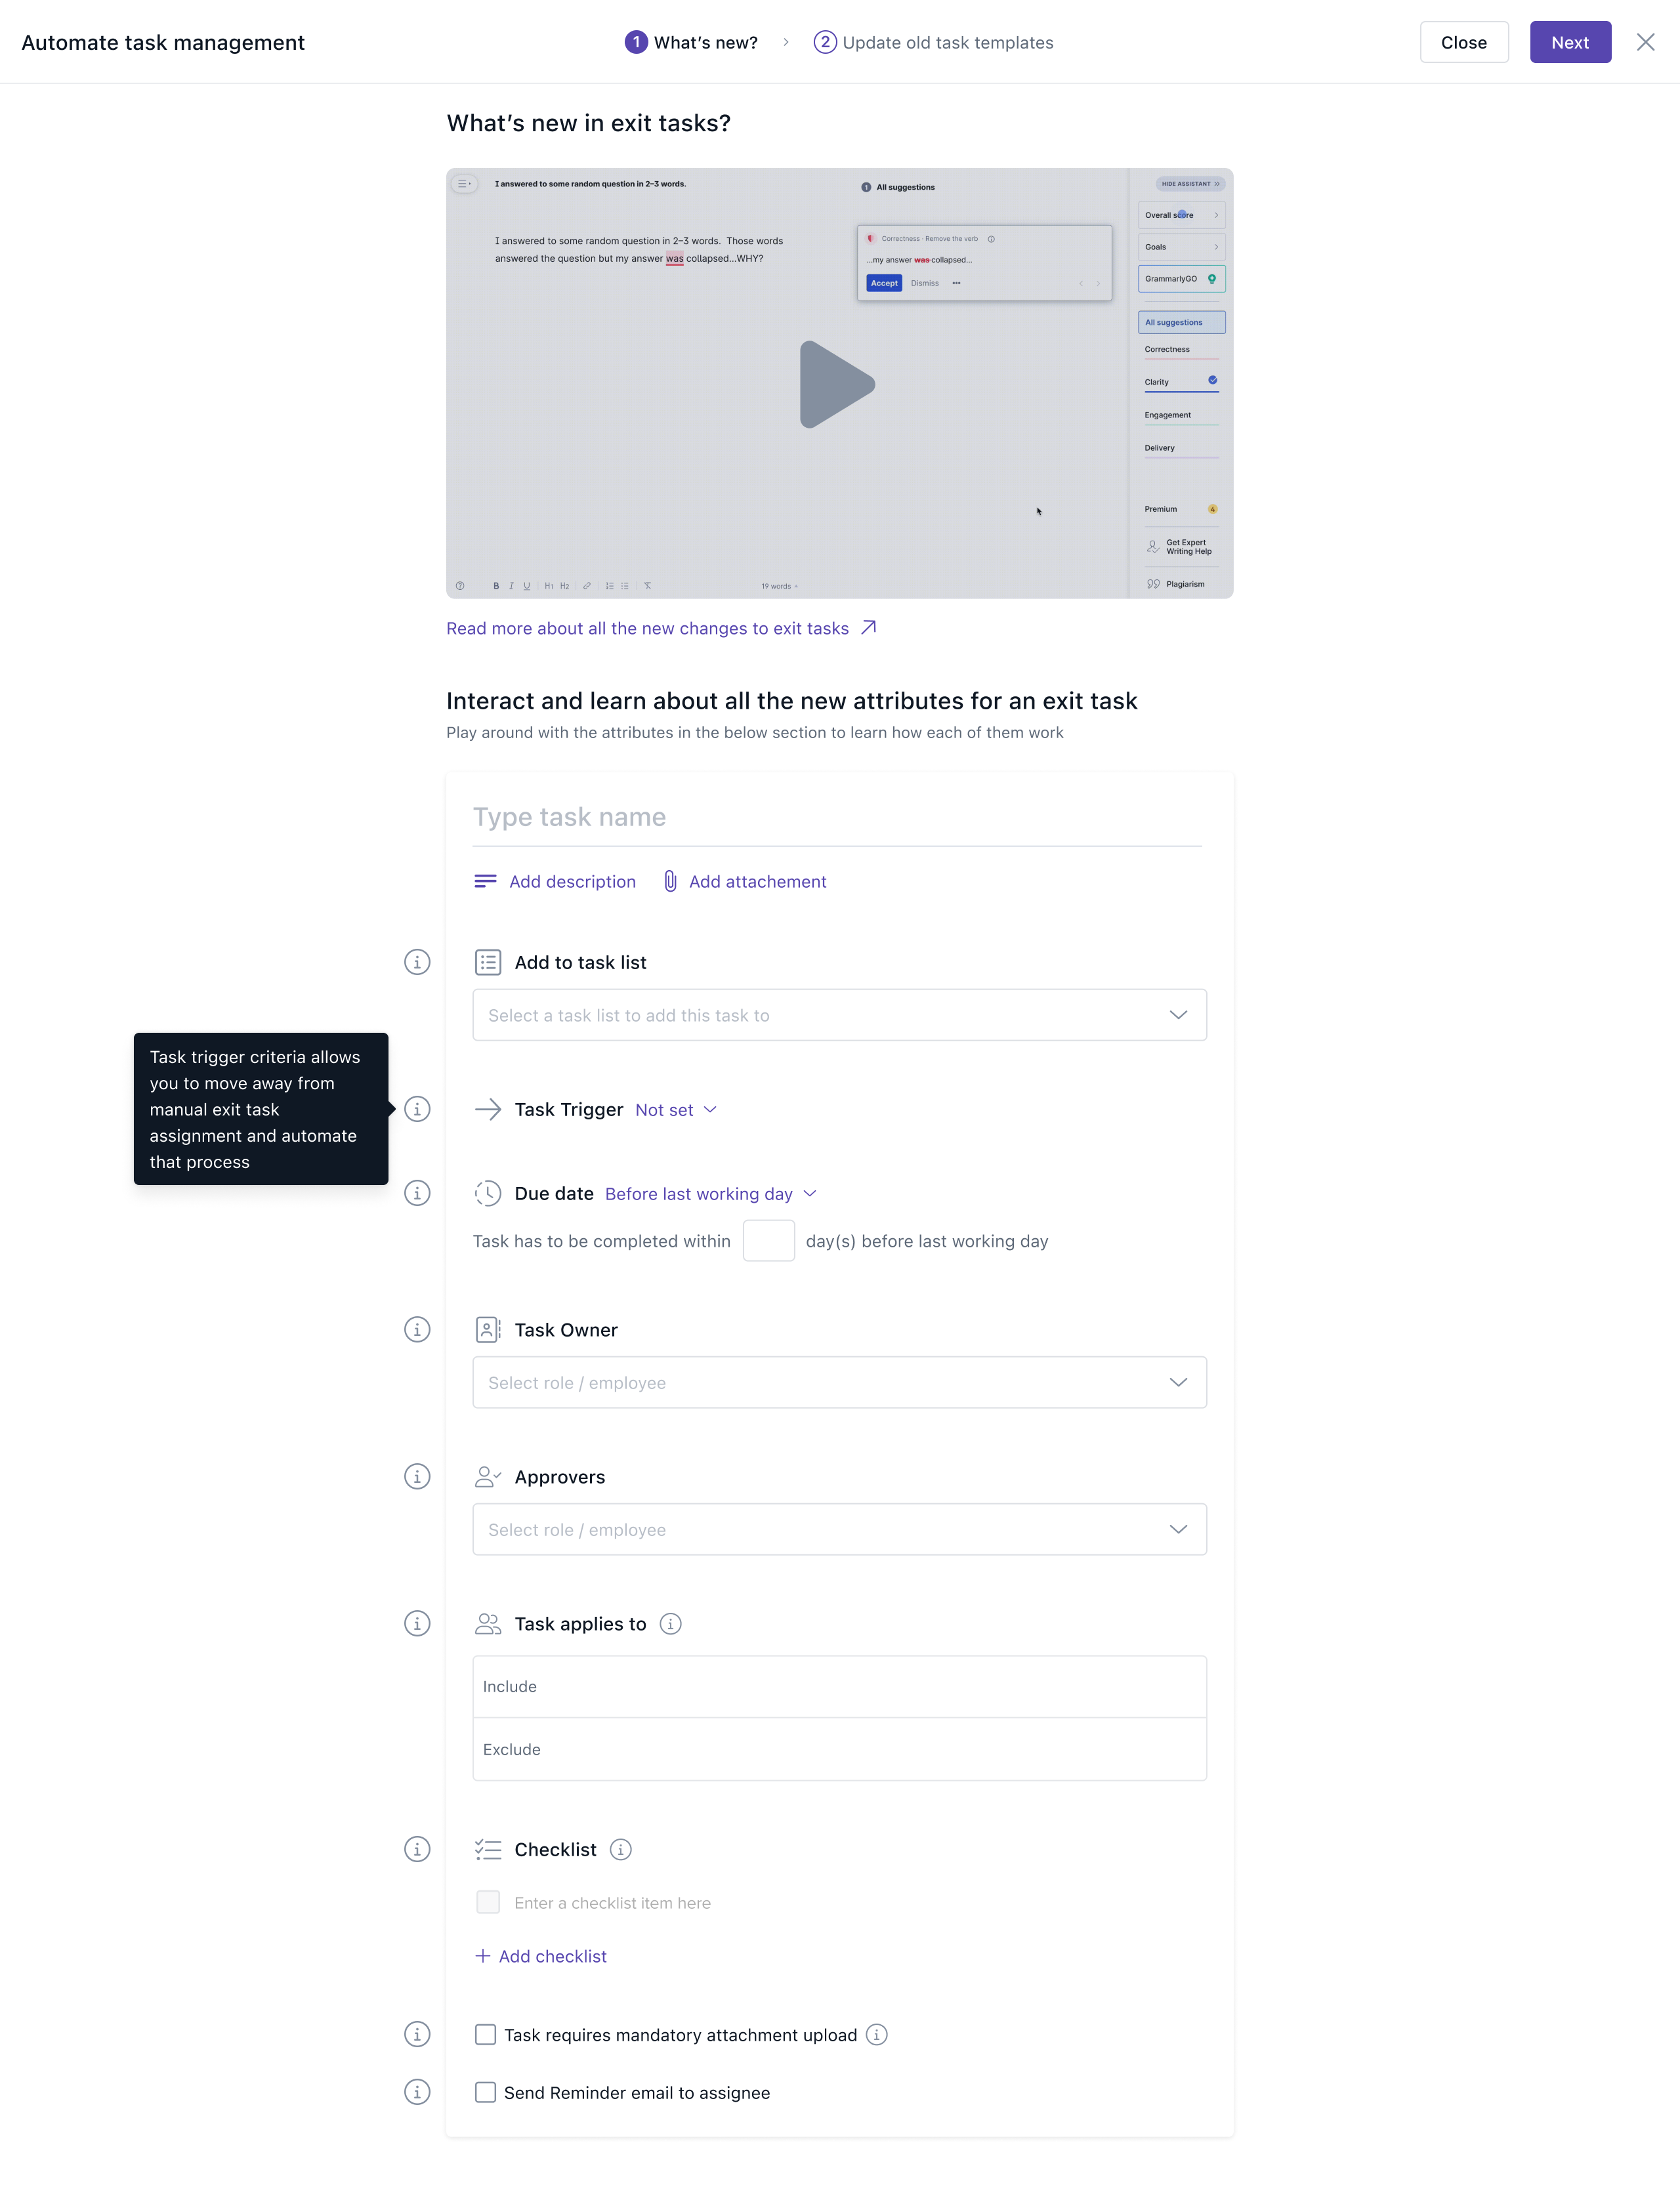Click info icon left of Approvers
The width and height of the screenshot is (1680, 2185).
click(417, 1476)
